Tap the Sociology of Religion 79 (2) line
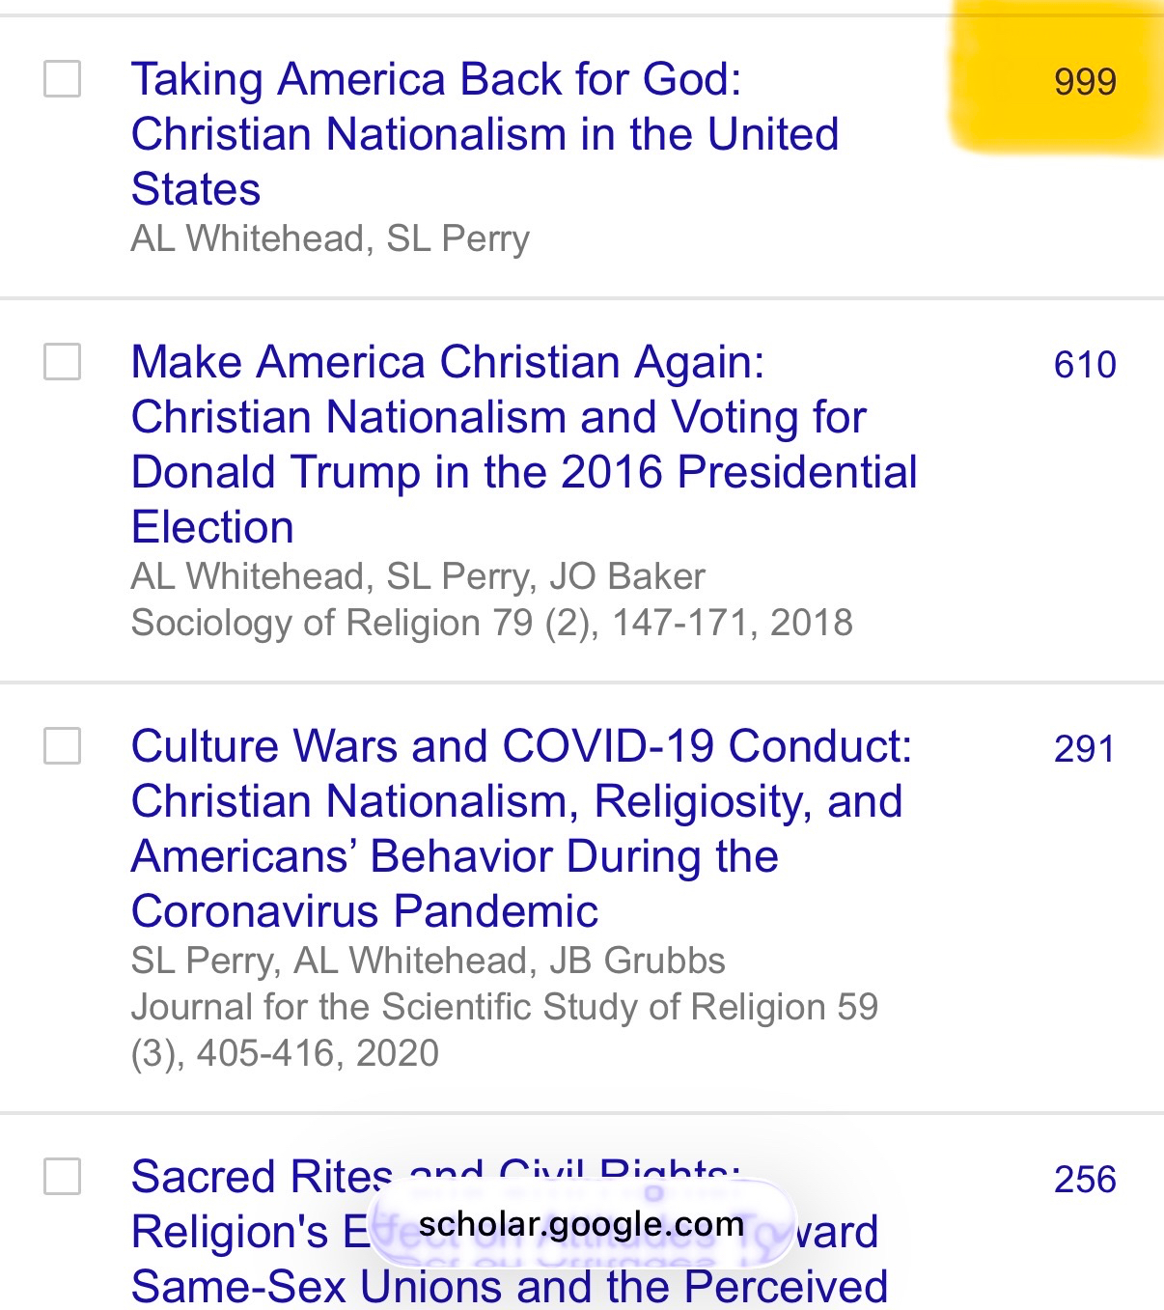This screenshot has height=1310, width=1164. (491, 623)
